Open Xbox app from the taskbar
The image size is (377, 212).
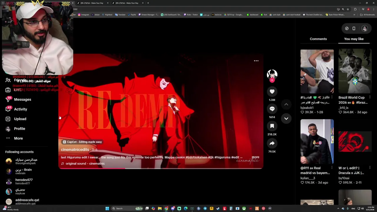pyautogui.click(x=244, y=208)
